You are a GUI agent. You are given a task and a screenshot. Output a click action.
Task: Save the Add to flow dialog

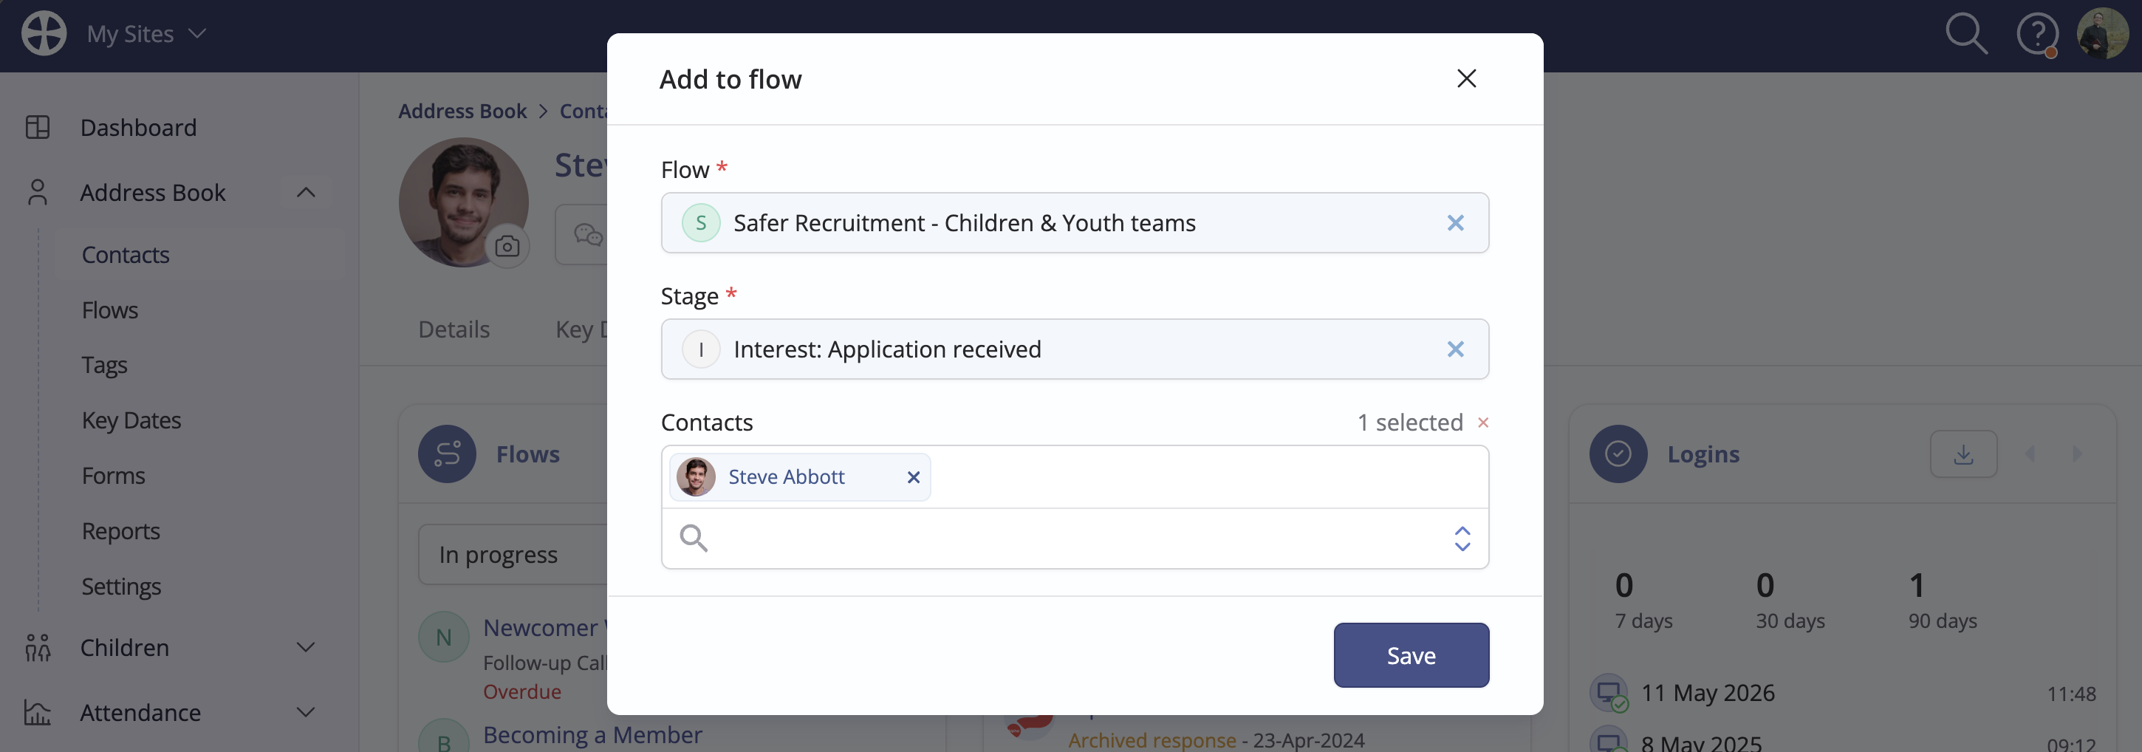1411,655
